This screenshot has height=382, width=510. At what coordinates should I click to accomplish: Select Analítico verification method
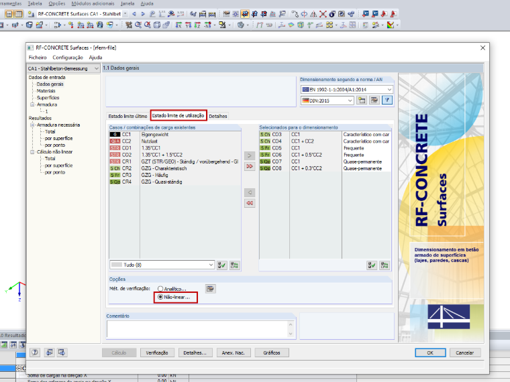click(x=160, y=289)
